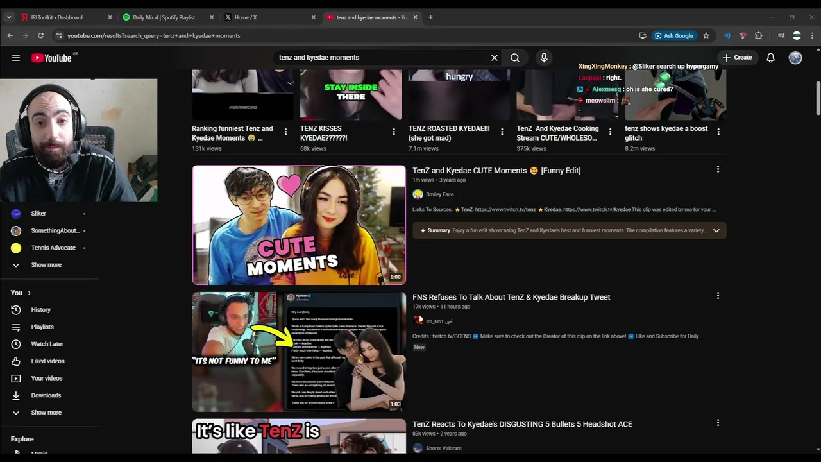The height and width of the screenshot is (462, 821).
Task: Click the blue sound-wave extension icon
Action: tap(727, 35)
